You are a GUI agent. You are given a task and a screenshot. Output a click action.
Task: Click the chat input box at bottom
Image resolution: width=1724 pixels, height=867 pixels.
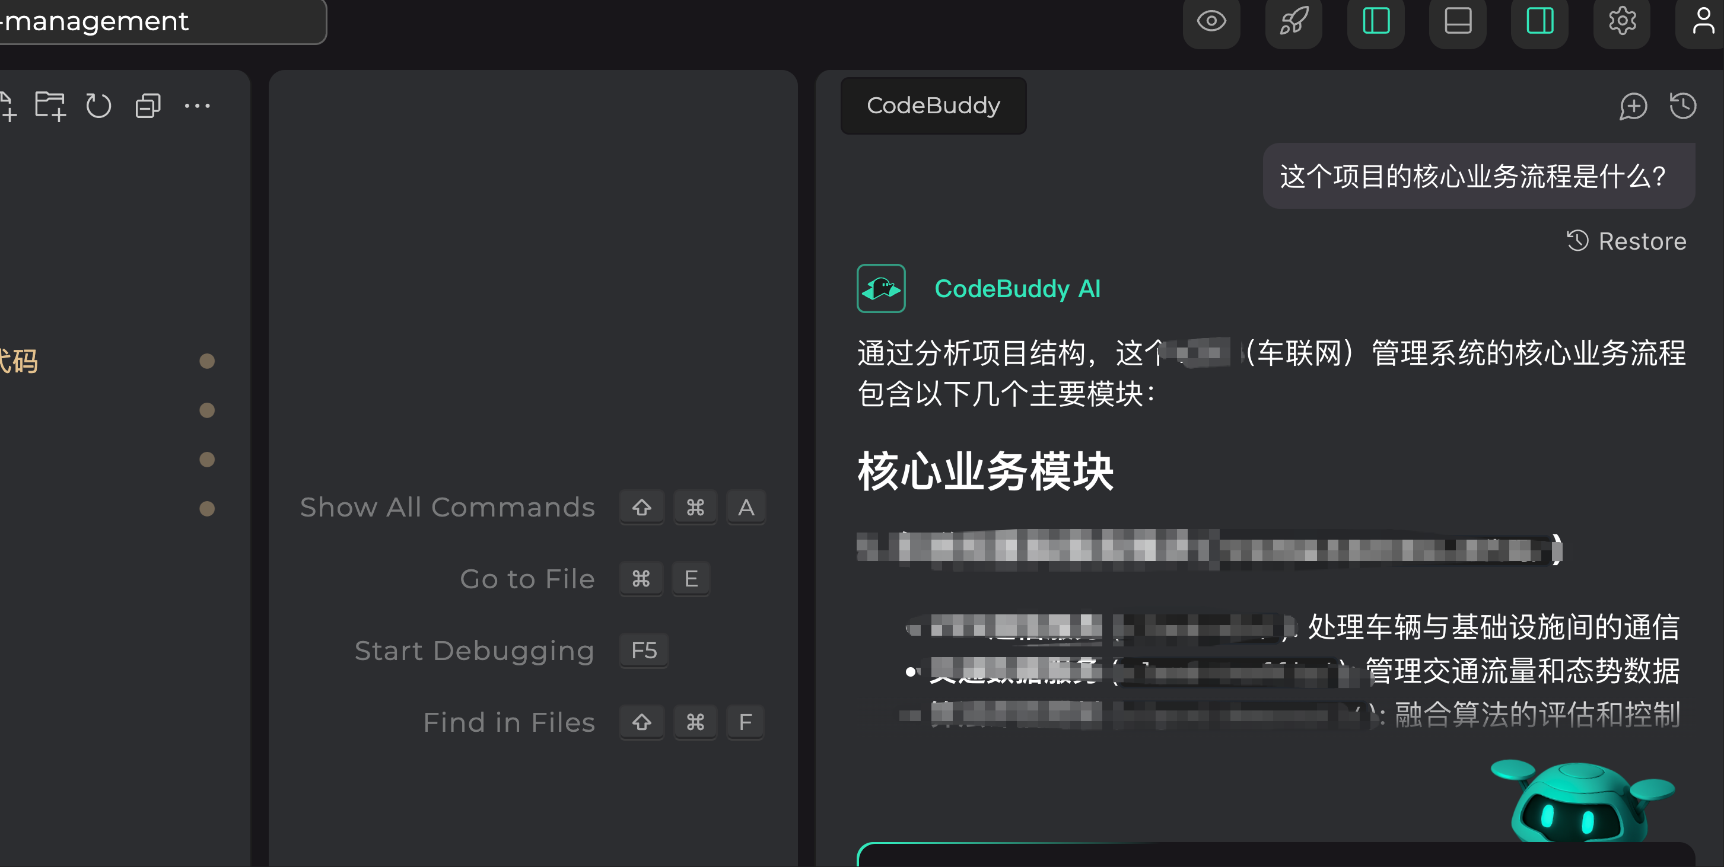pyautogui.click(x=1275, y=855)
